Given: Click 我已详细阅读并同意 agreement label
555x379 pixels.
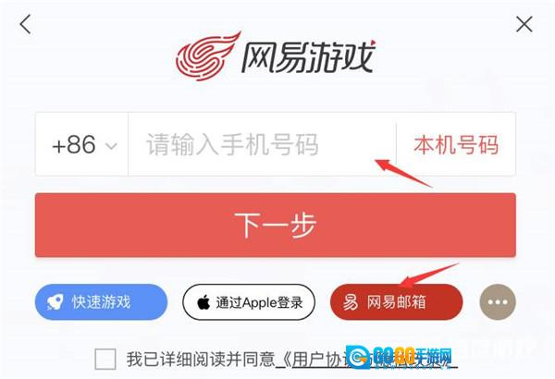Looking at the screenshot, I should [x=201, y=360].
